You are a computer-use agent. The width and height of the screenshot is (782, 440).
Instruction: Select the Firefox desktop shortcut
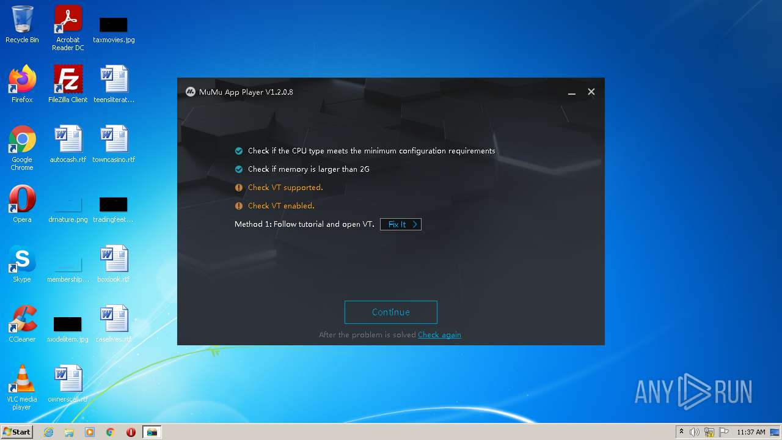coord(22,84)
